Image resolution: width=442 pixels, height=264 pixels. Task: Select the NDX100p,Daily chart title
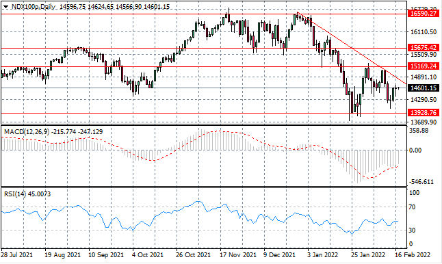pos(34,7)
